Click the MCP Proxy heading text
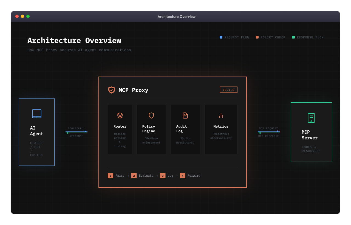Image resolution: width=351 pixels, height=225 pixels. [x=134, y=90]
